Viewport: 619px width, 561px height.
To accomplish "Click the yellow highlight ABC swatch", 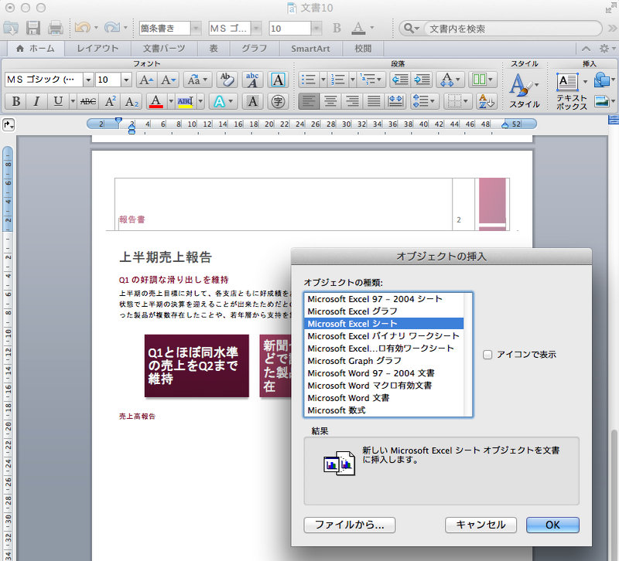I will point(185,101).
